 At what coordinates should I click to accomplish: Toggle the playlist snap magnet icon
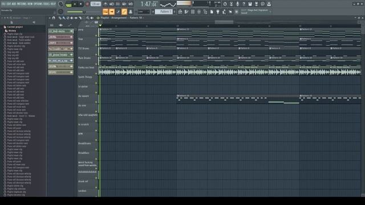click(54, 18)
